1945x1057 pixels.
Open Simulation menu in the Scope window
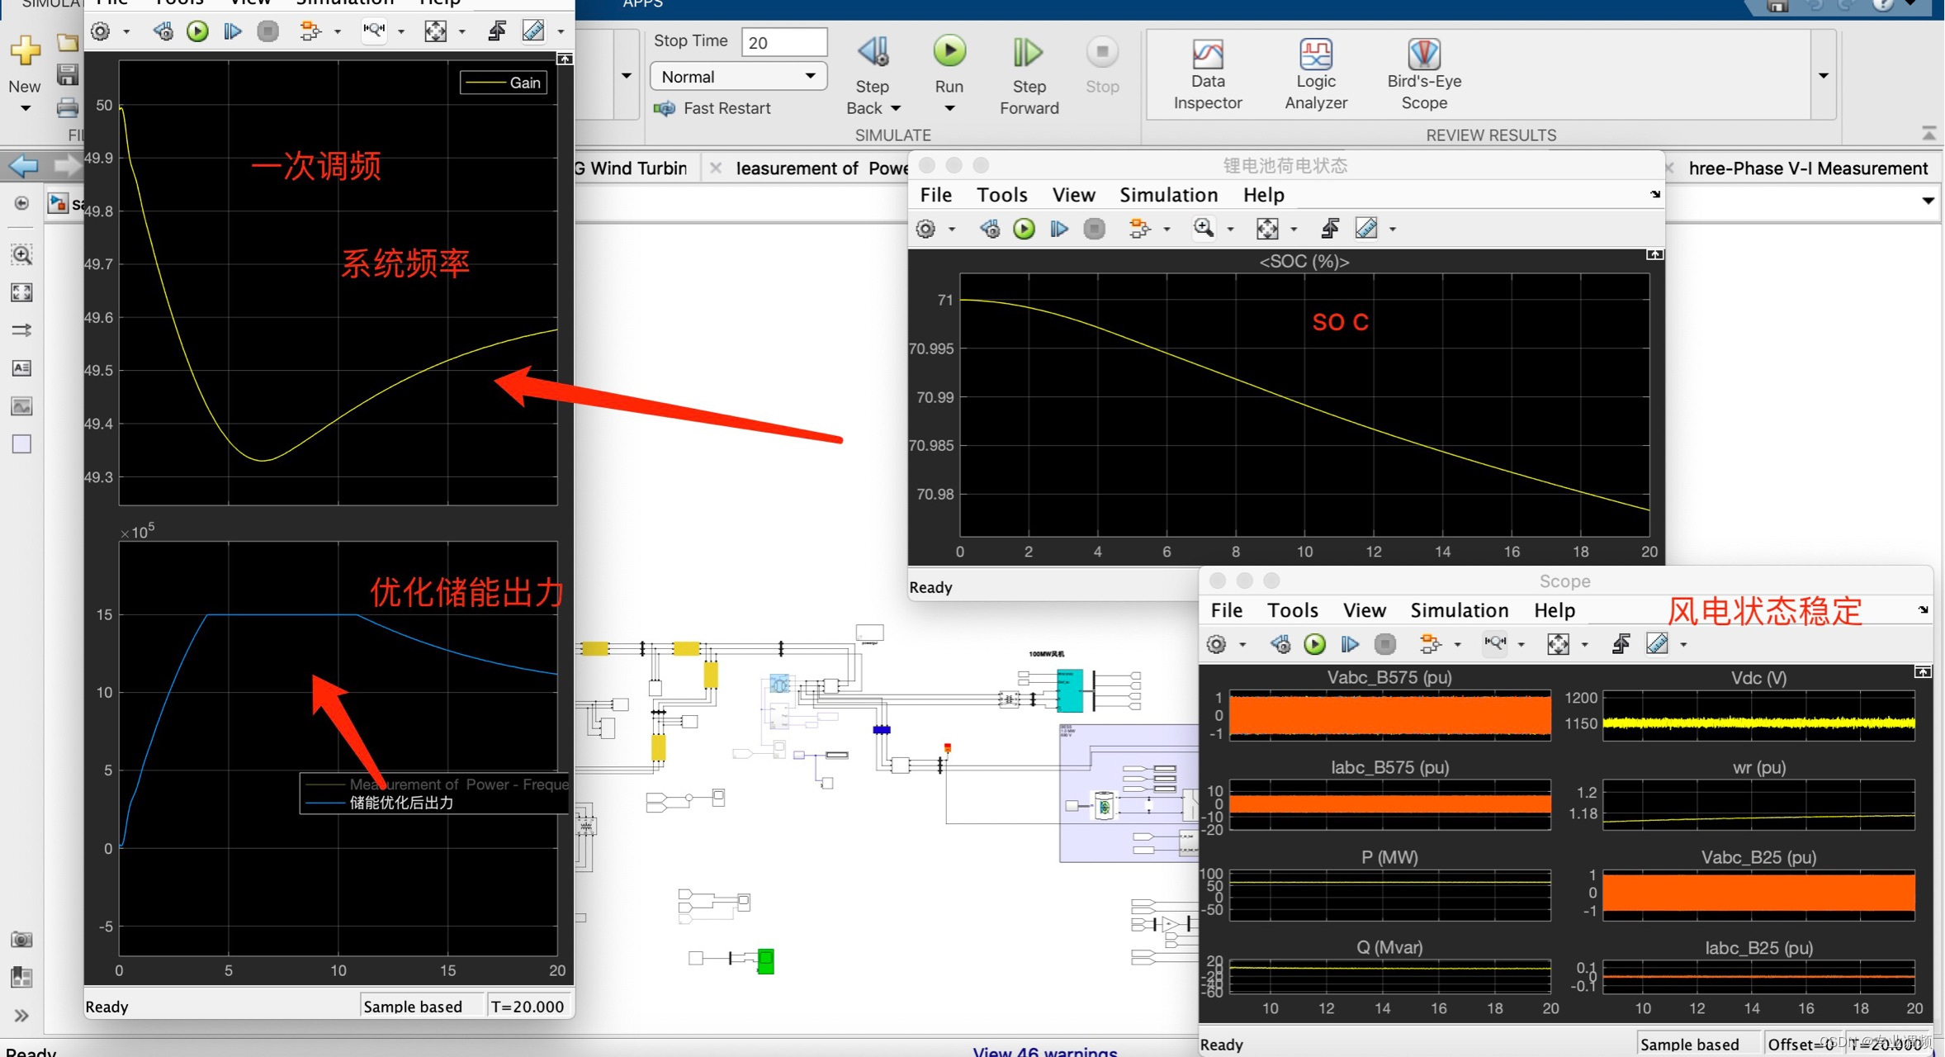(1459, 610)
